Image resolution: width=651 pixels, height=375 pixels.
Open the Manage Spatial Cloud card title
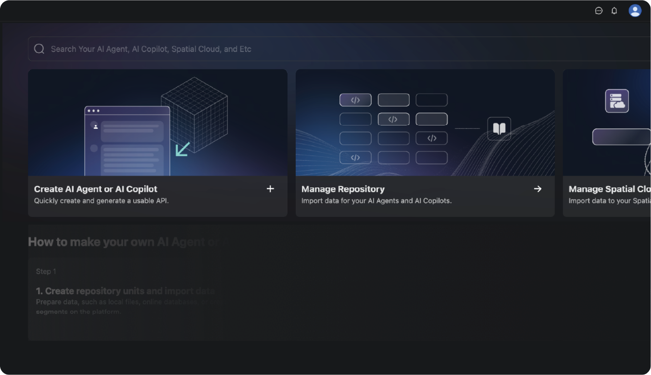(610, 189)
